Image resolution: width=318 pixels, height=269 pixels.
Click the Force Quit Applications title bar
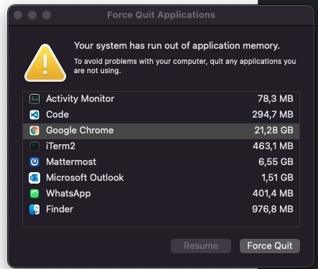161,15
